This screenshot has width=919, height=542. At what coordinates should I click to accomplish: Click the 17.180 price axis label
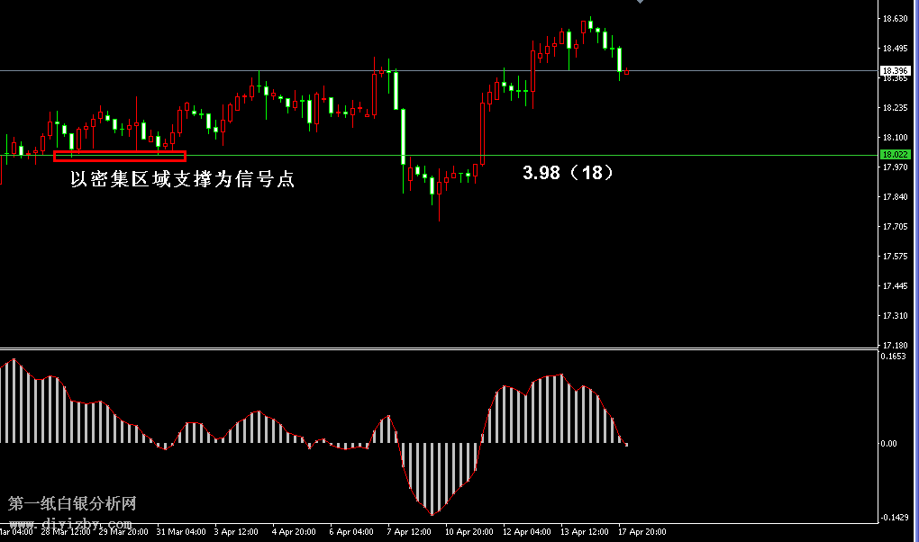pyautogui.click(x=895, y=346)
